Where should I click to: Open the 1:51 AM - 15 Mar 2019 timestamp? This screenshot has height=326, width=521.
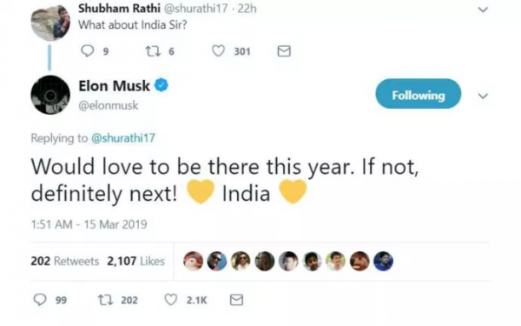89,224
